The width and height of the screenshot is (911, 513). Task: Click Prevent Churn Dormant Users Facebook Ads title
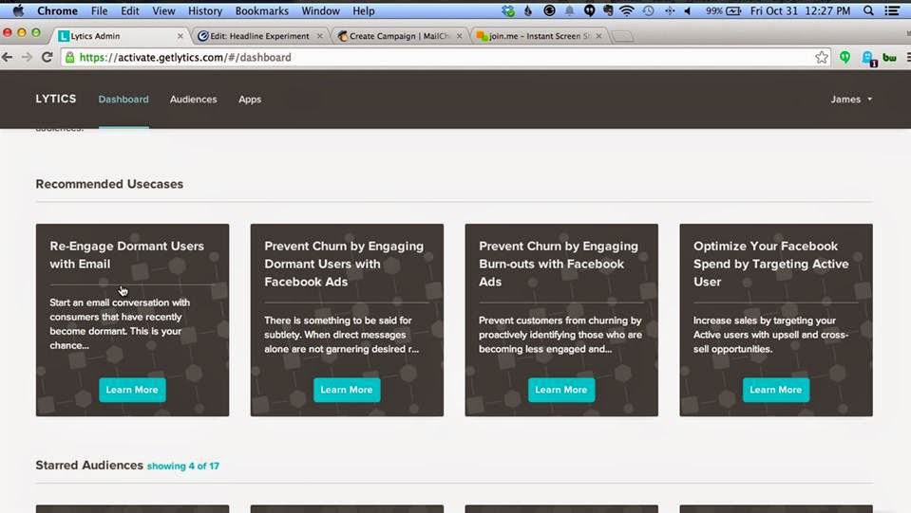click(x=344, y=264)
